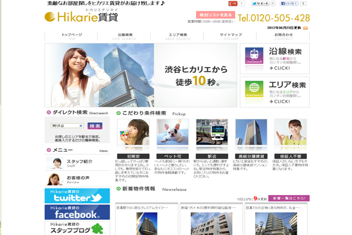
Task: Select the サイトマップ navigation tab
Action: (x=231, y=36)
